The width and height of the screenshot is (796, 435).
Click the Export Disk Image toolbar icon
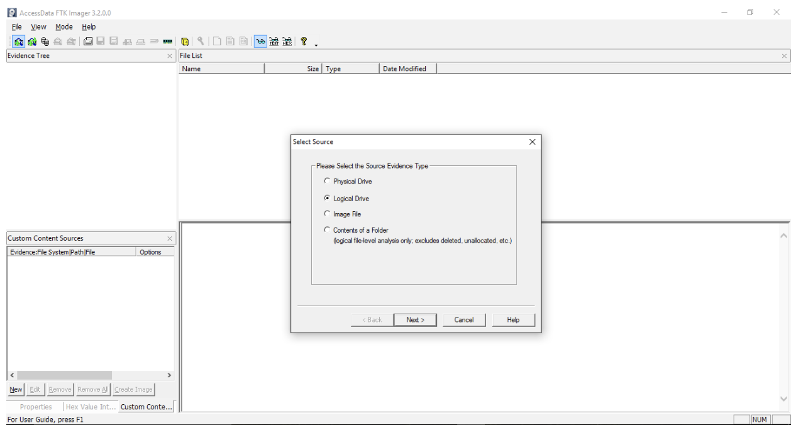[101, 41]
